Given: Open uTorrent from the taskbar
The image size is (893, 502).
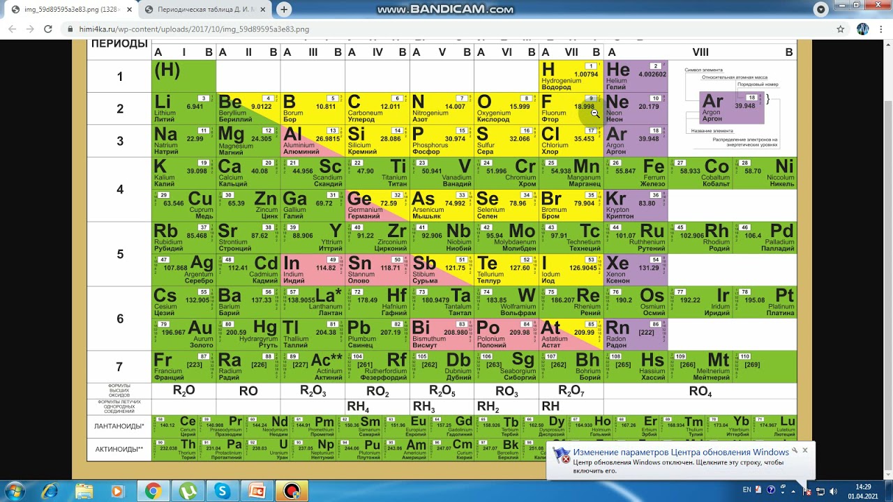Looking at the screenshot, I should click(x=187, y=491).
